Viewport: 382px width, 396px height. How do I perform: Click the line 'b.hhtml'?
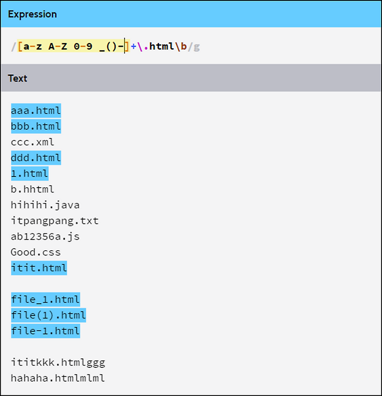point(32,189)
